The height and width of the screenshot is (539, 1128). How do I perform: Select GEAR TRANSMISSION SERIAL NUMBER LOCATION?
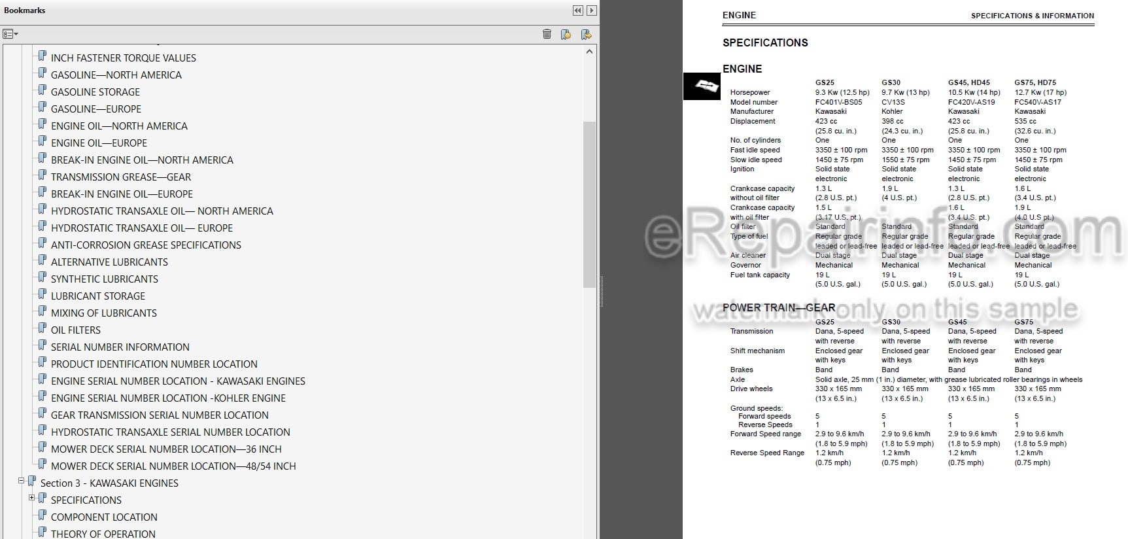[x=160, y=415]
